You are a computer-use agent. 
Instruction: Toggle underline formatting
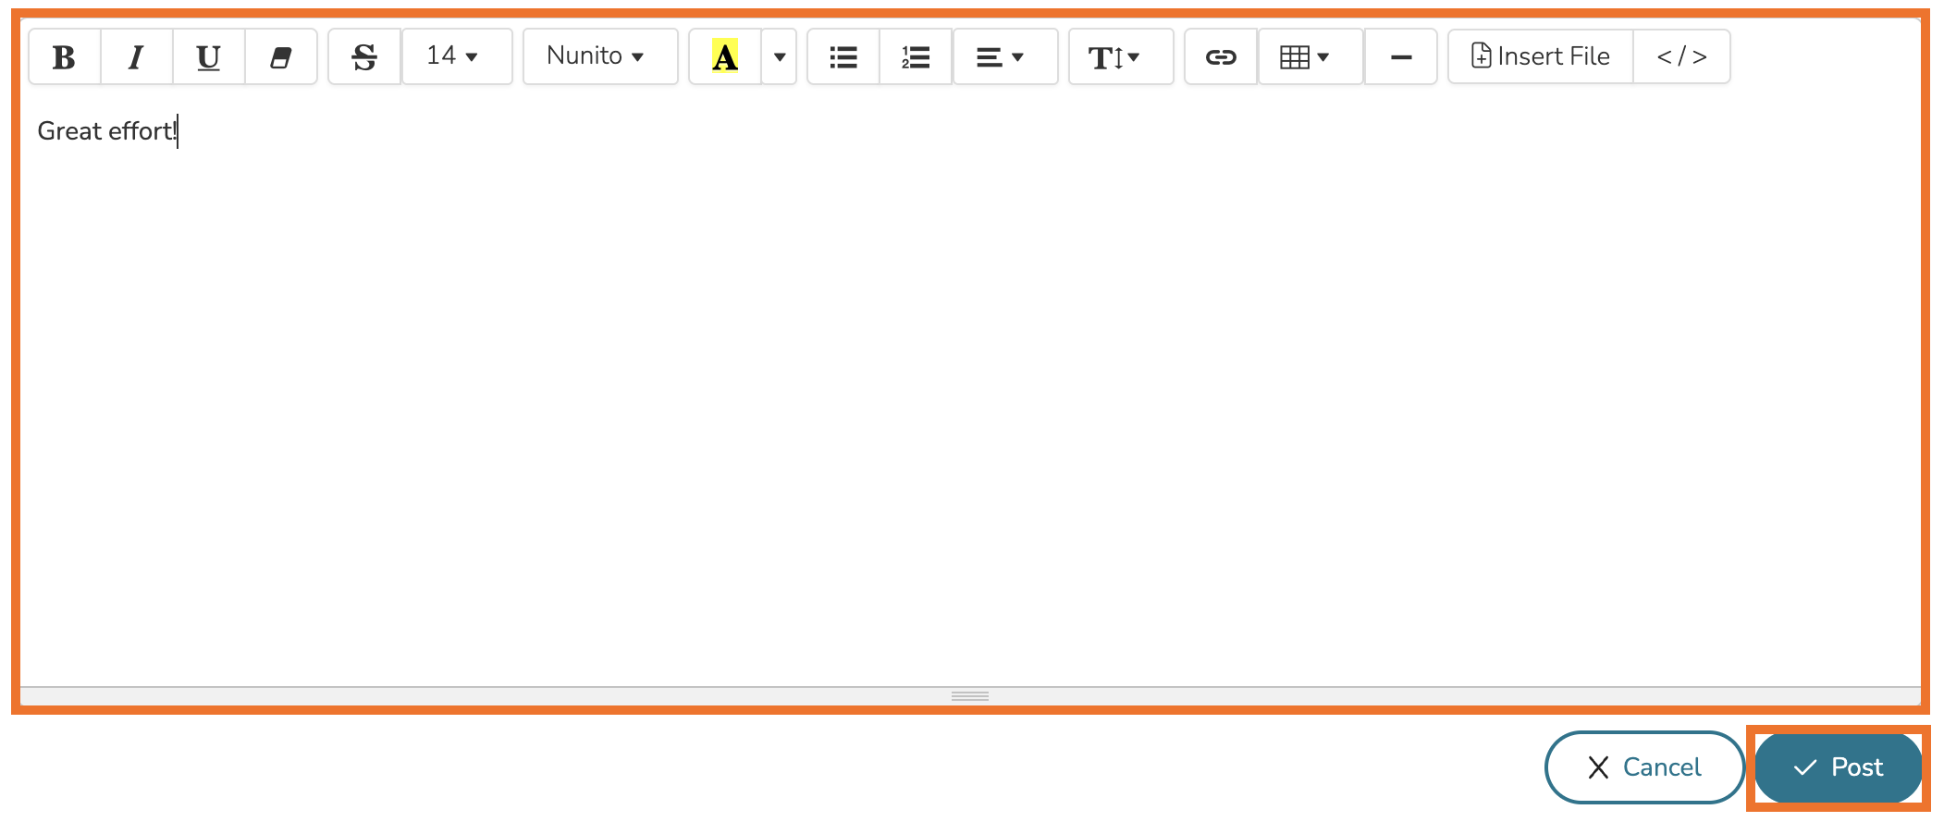(208, 57)
